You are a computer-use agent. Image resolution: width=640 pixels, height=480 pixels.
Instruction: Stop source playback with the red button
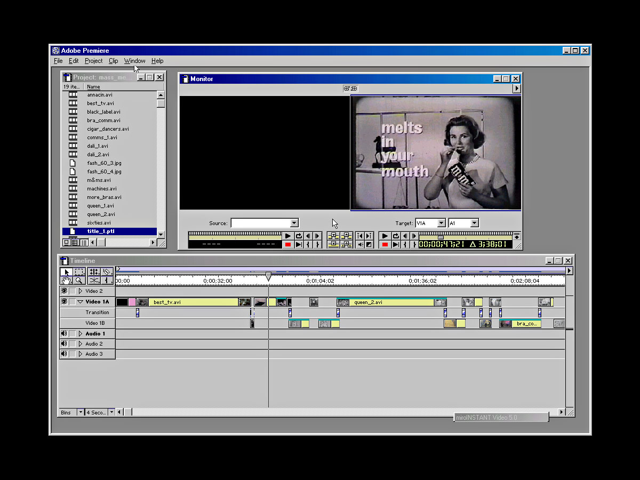point(288,245)
